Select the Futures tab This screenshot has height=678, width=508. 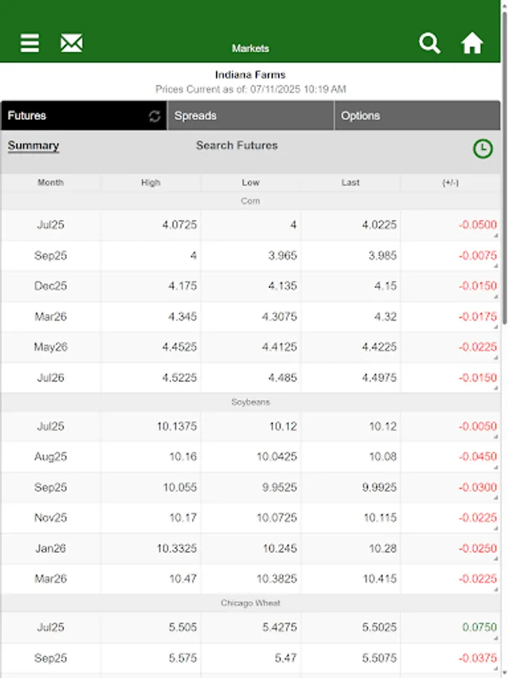click(x=45, y=116)
